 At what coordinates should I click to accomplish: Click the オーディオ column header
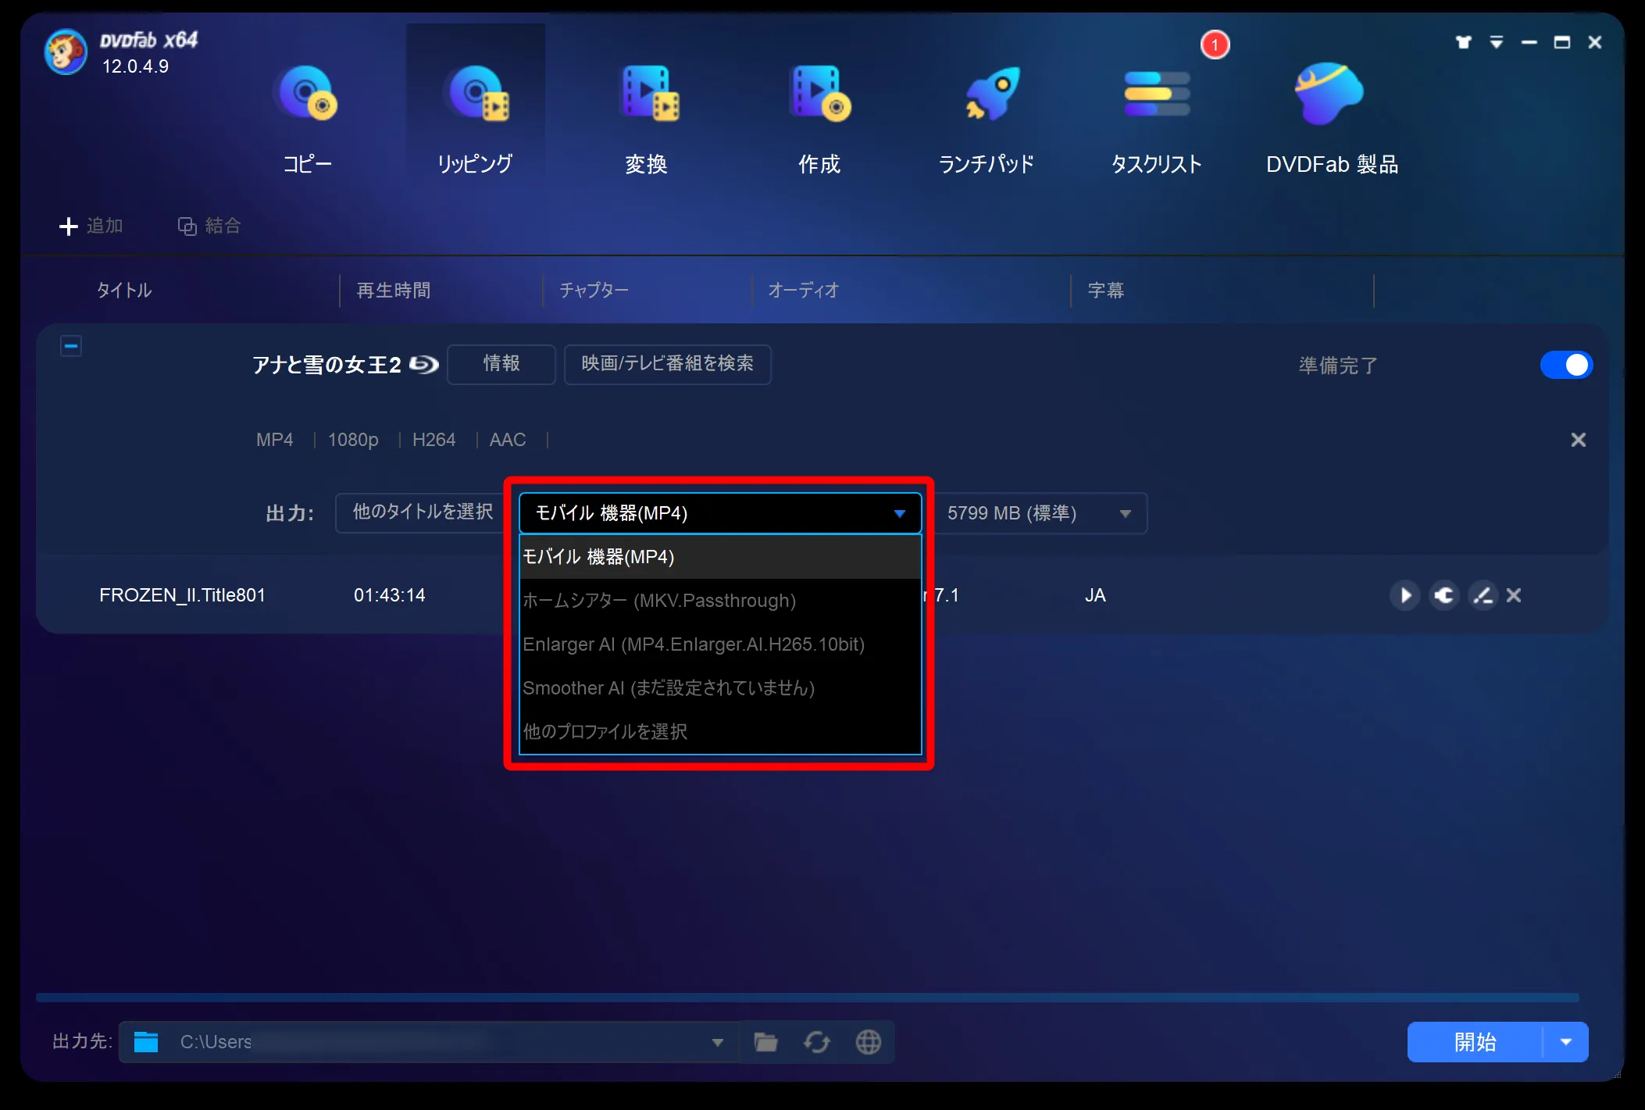click(804, 291)
